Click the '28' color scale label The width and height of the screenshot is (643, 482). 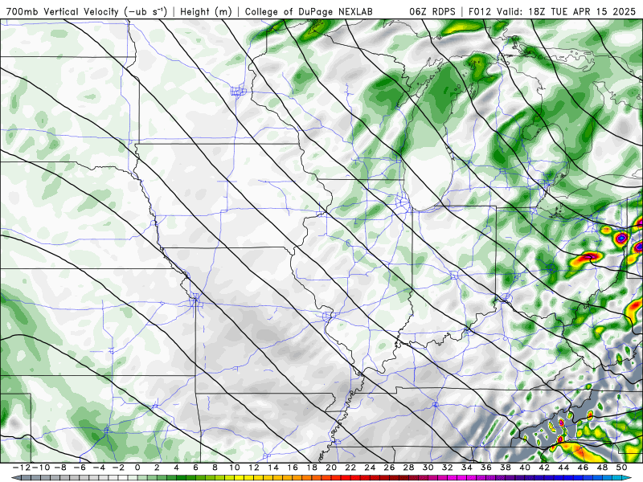408,468
